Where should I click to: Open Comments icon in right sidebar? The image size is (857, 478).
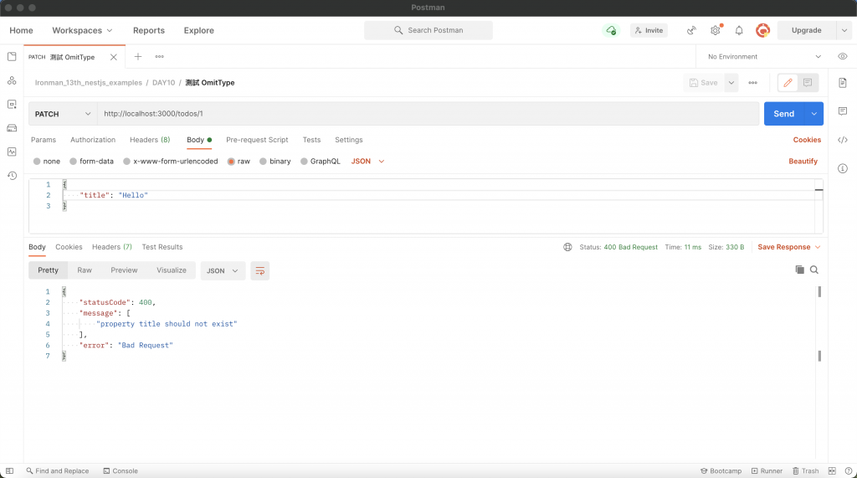click(x=842, y=111)
